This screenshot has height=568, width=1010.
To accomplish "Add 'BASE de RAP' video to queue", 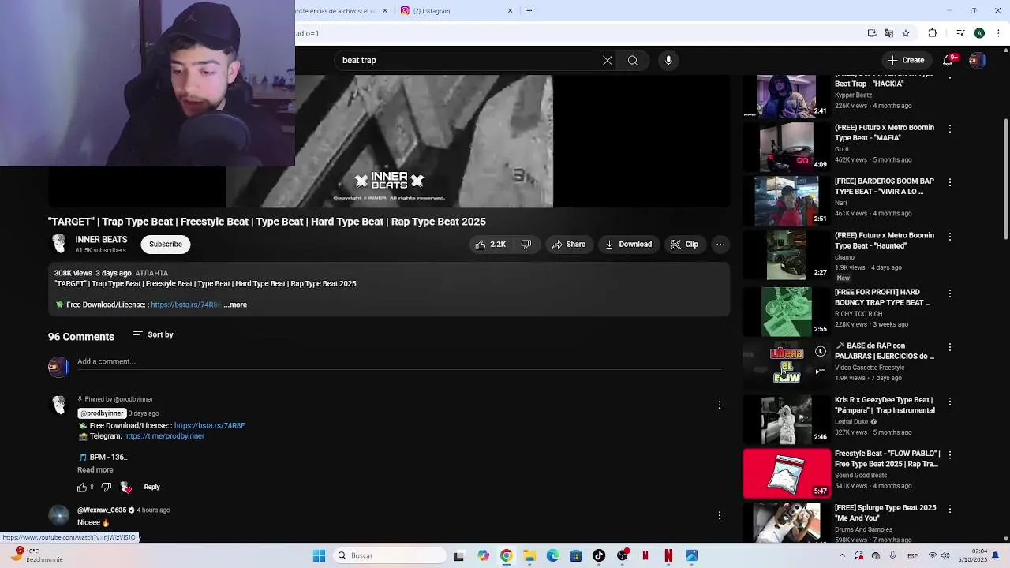I will [821, 371].
